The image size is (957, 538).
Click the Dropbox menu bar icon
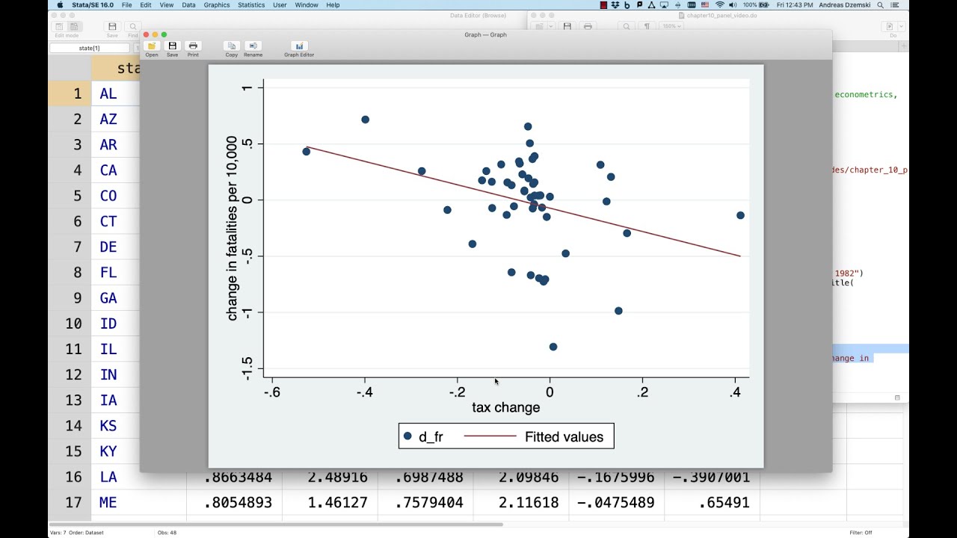tap(616, 4)
